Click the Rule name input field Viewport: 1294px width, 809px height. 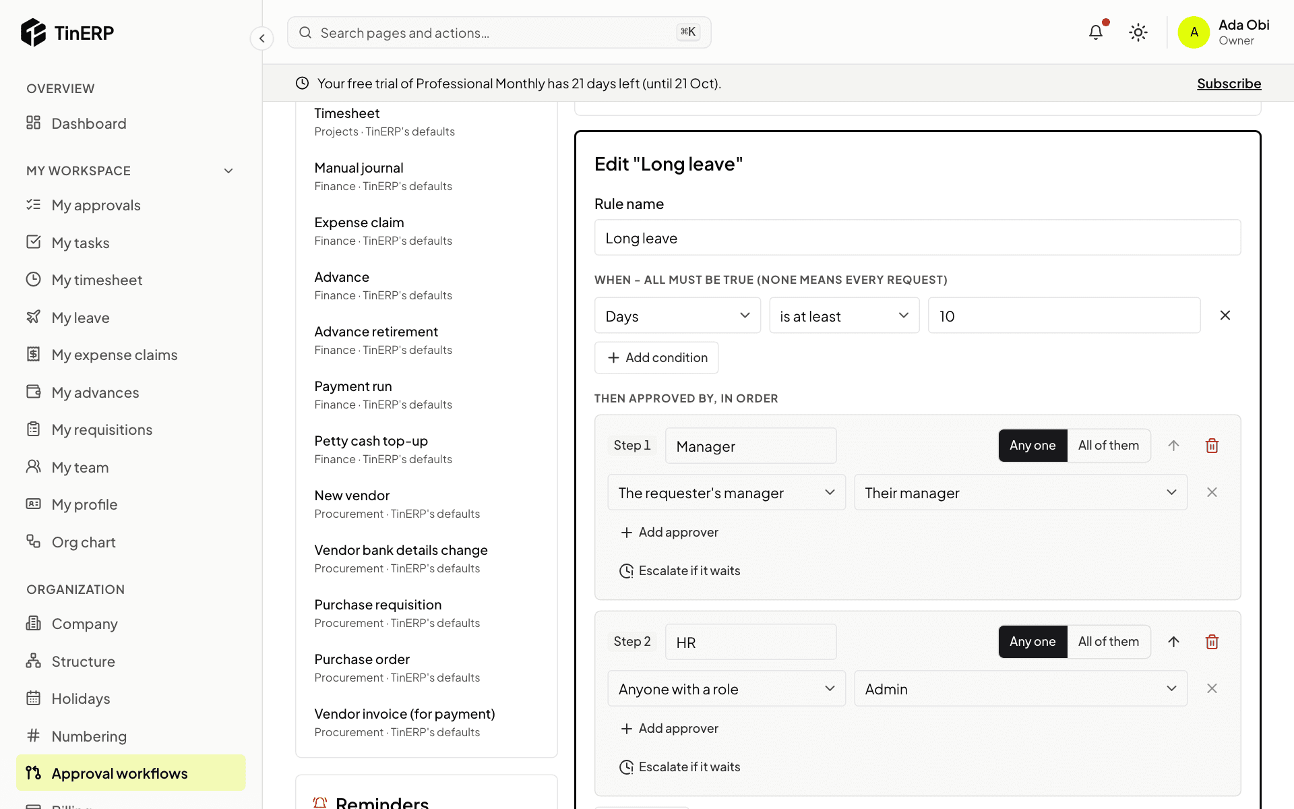[917, 237]
